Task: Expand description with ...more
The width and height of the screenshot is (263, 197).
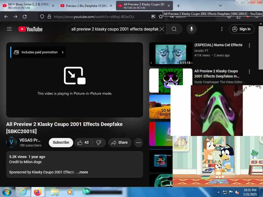Action: (82, 172)
